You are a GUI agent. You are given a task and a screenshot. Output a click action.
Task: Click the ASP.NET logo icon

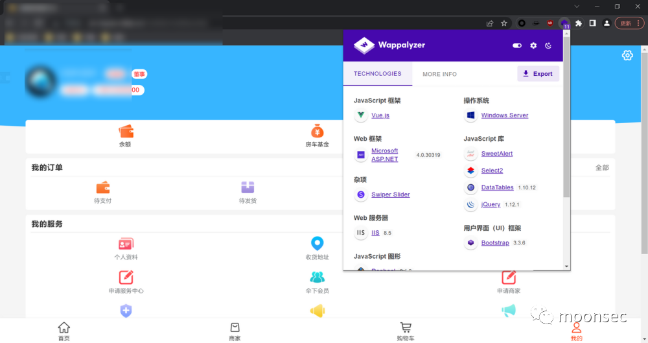pos(361,155)
